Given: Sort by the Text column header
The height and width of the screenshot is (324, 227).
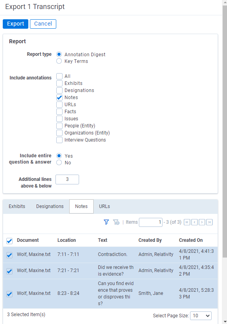Looking at the screenshot, I should (103, 240).
